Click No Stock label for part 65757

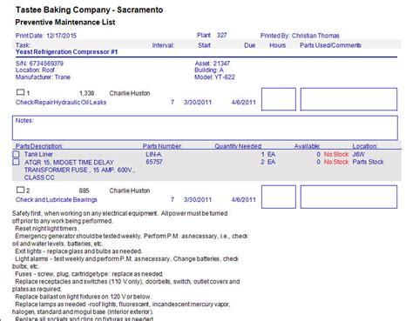(336, 162)
